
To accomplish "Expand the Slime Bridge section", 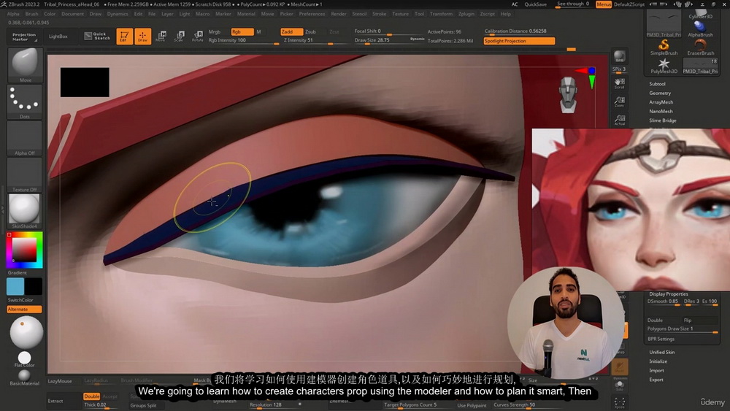I will click(x=663, y=120).
